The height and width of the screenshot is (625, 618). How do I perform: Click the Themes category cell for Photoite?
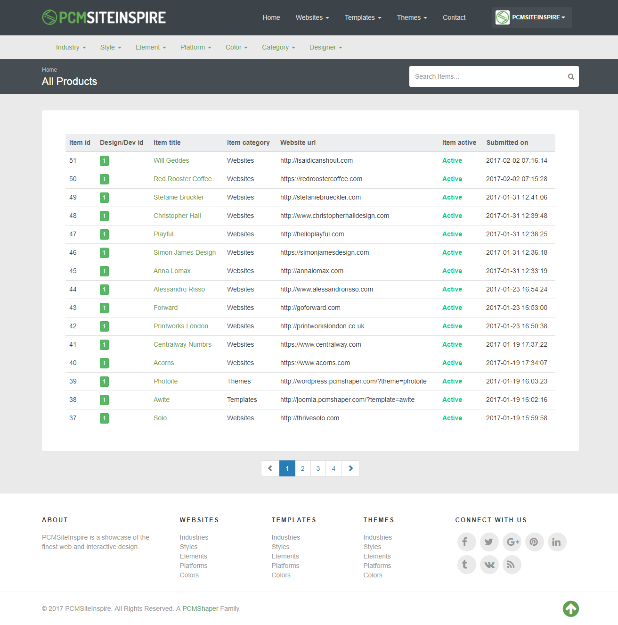point(239,382)
